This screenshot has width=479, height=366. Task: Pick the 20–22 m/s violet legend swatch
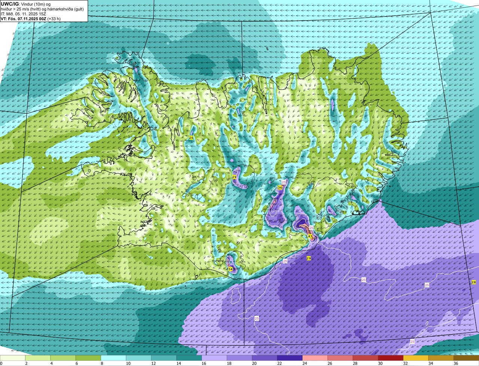(x=265, y=358)
